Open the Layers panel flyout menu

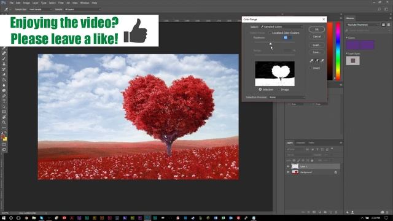click(x=341, y=143)
